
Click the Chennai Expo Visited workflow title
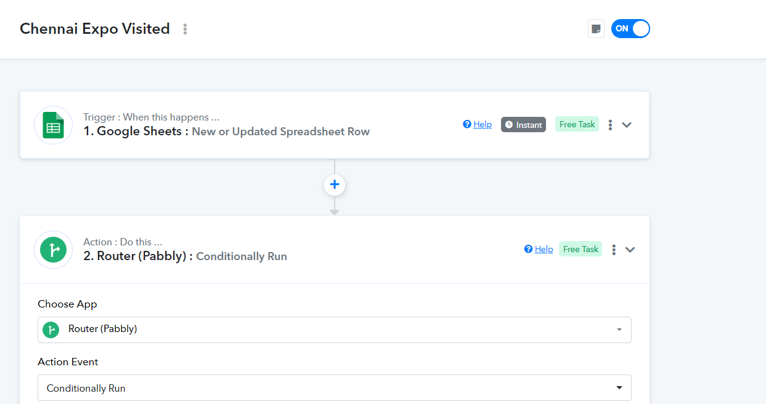tap(95, 29)
